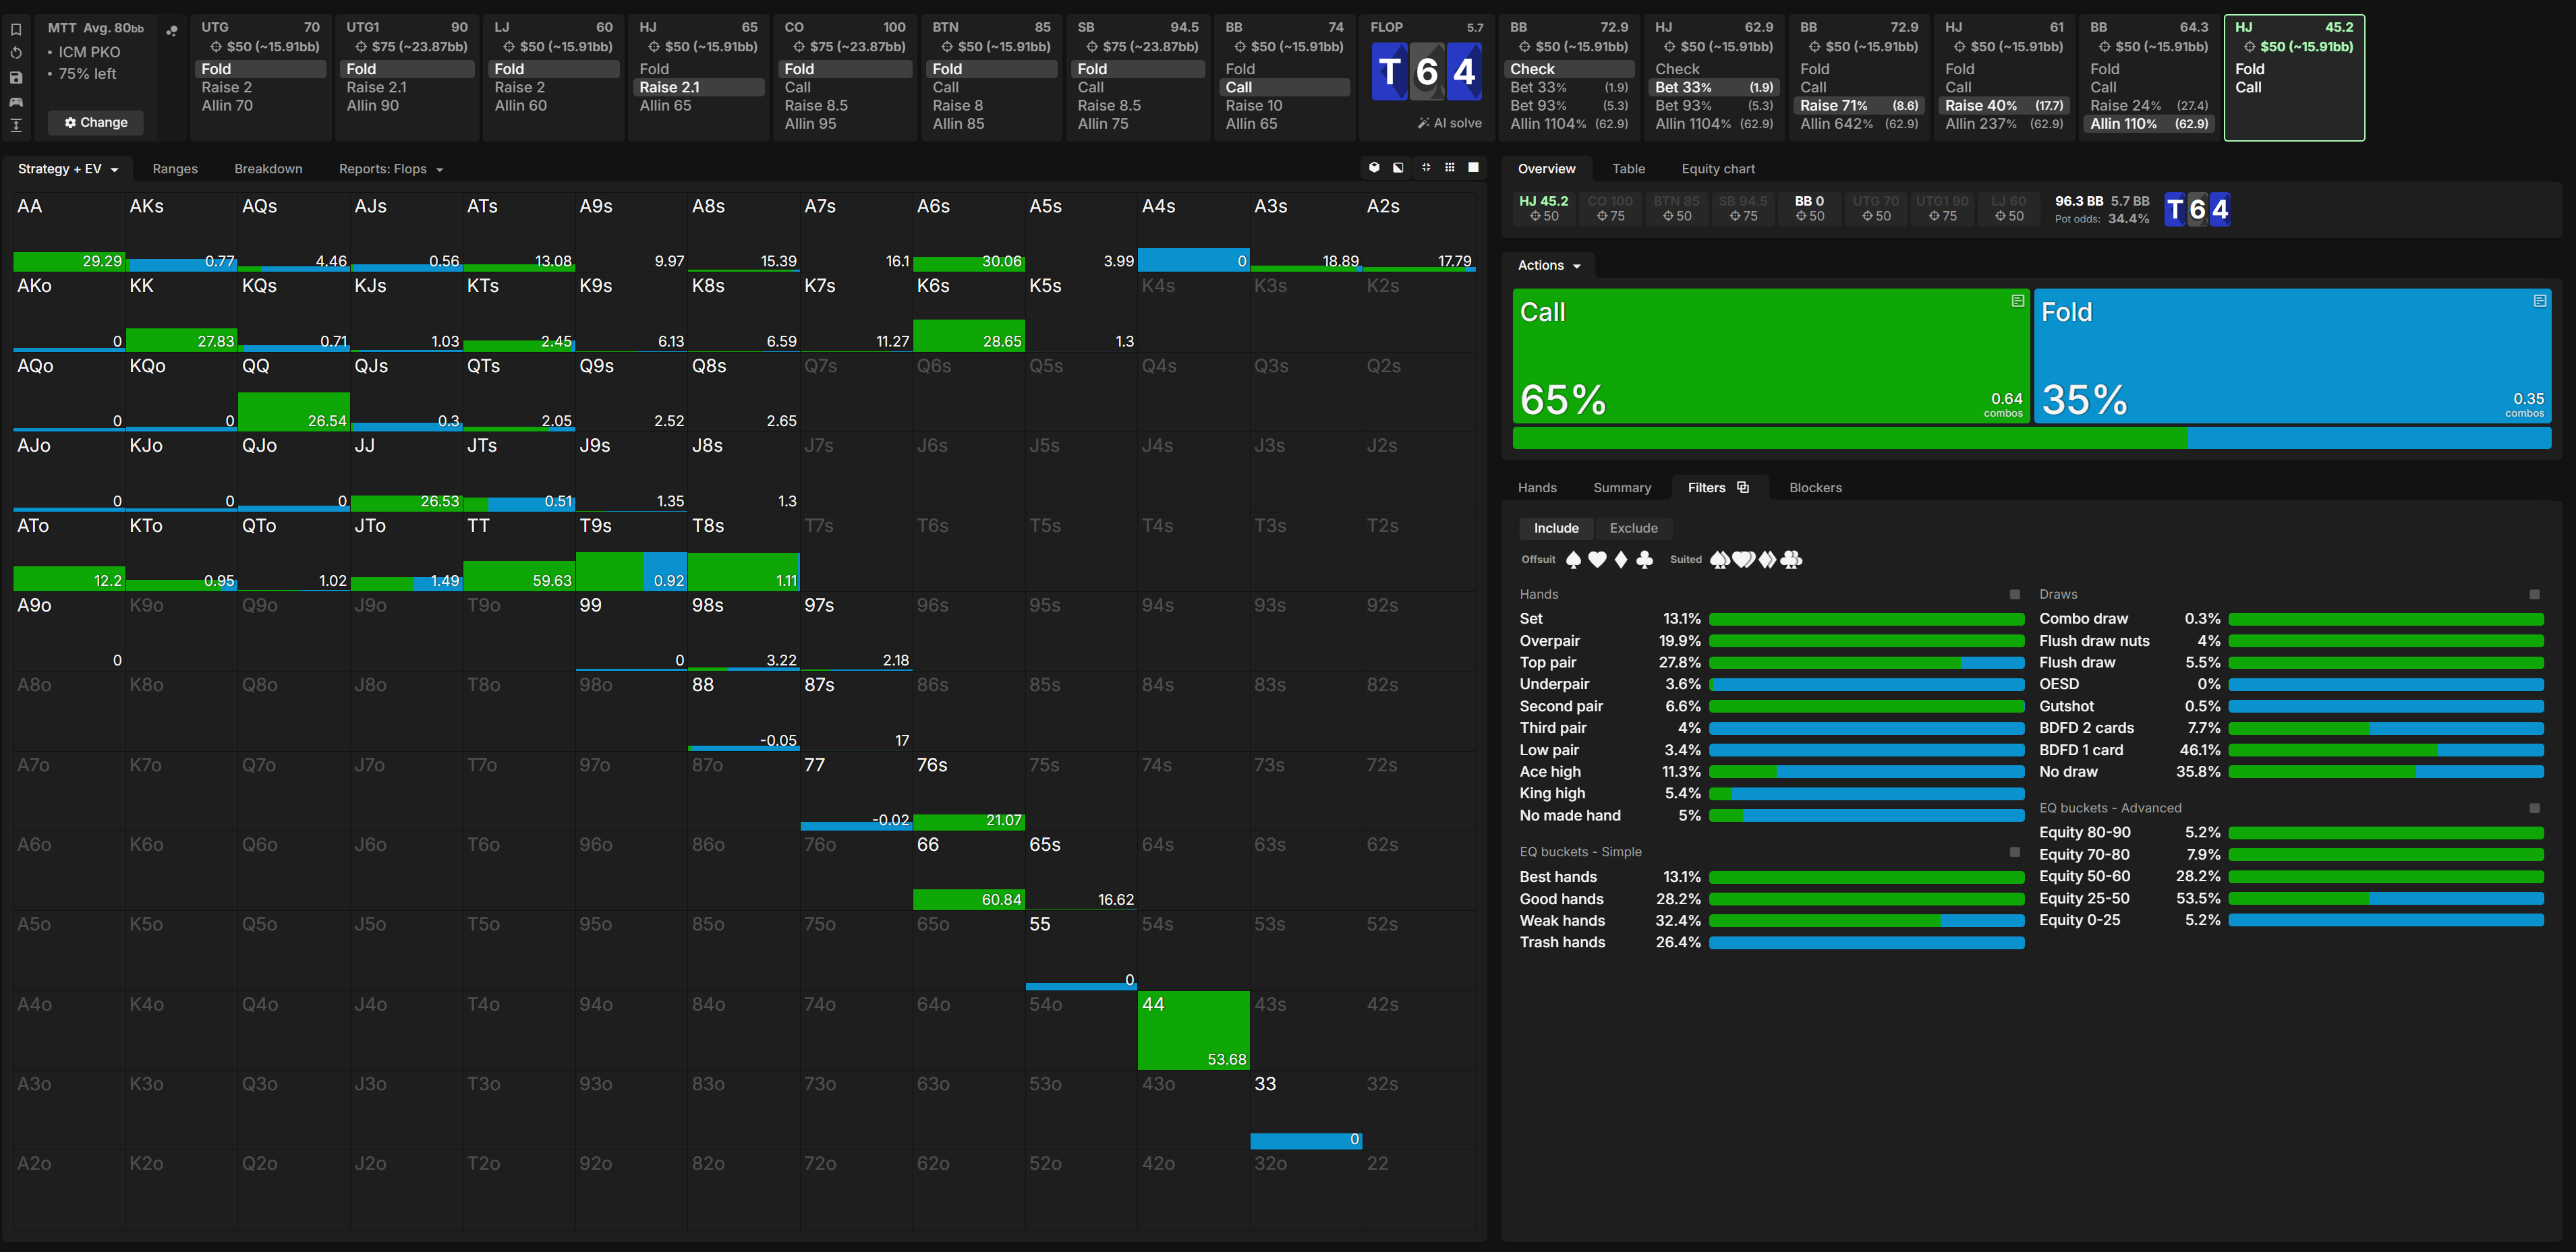Select the small grid view icon

(1450, 168)
